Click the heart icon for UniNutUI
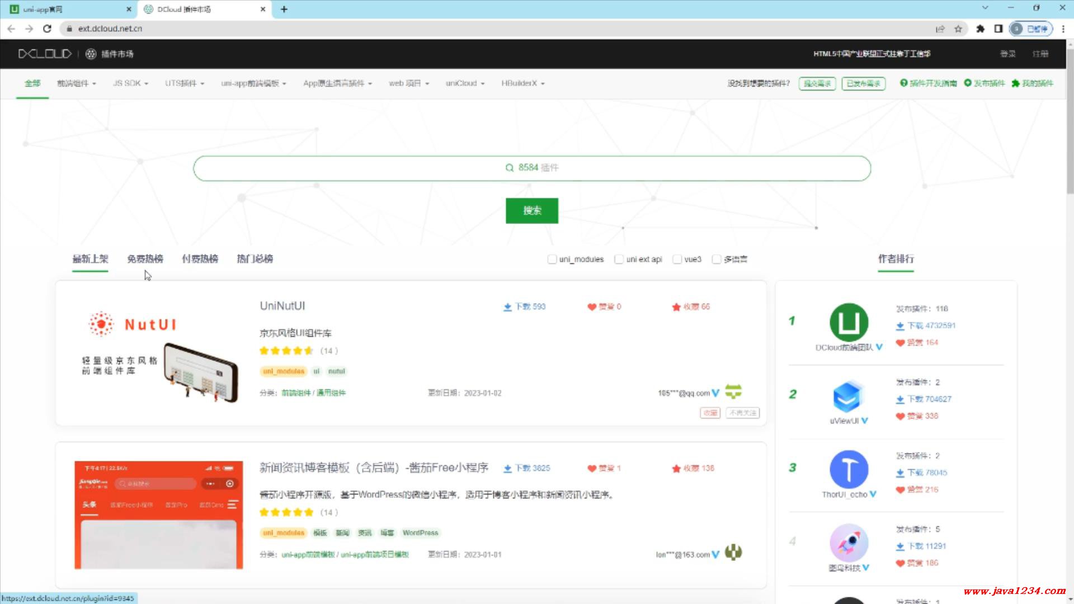Viewport: 1074px width, 604px height. 592,307
